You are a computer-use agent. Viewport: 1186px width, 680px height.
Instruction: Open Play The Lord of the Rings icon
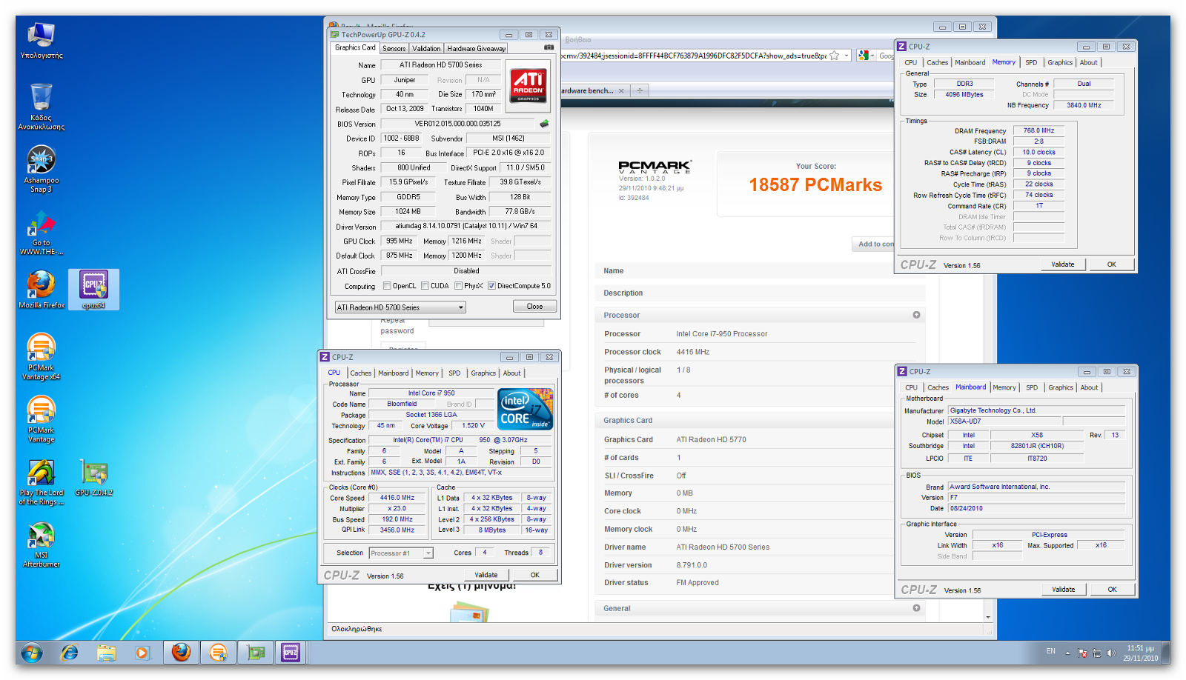(x=41, y=482)
